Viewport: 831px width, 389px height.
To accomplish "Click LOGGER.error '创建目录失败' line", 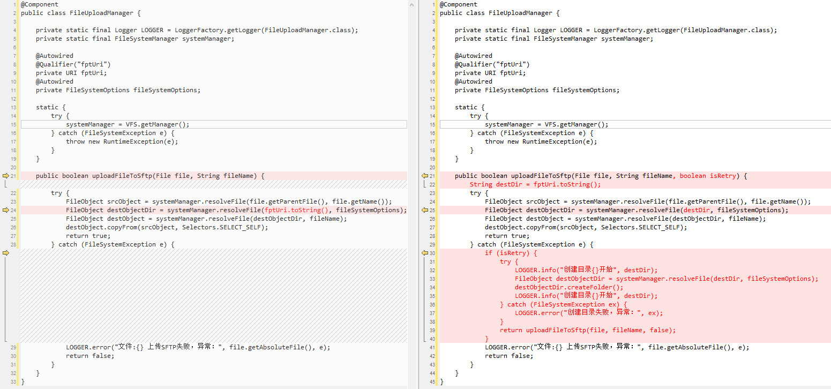I will tap(589, 313).
